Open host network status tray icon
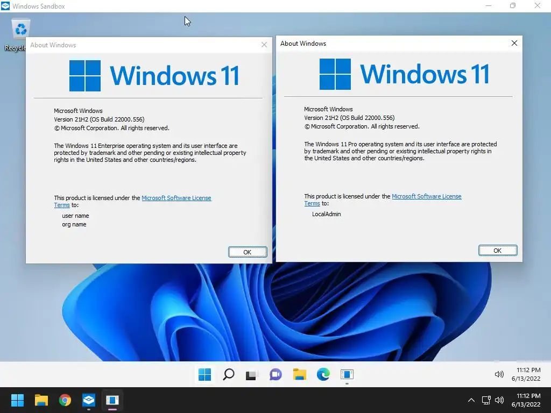Viewport: 551px width, 413px height. click(486, 400)
